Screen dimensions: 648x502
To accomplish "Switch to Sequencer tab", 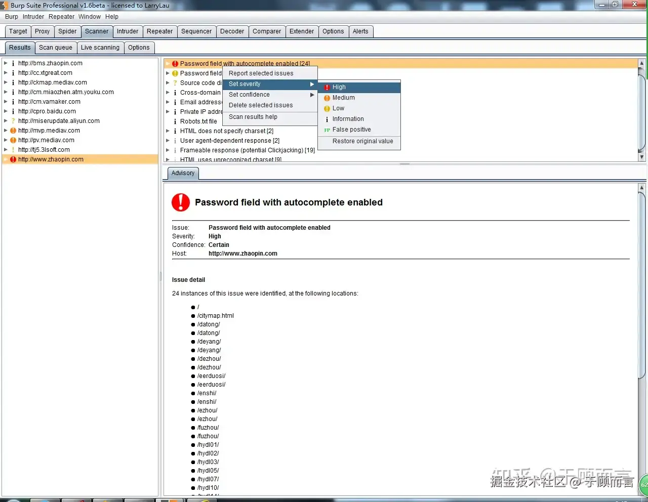I will (x=196, y=31).
